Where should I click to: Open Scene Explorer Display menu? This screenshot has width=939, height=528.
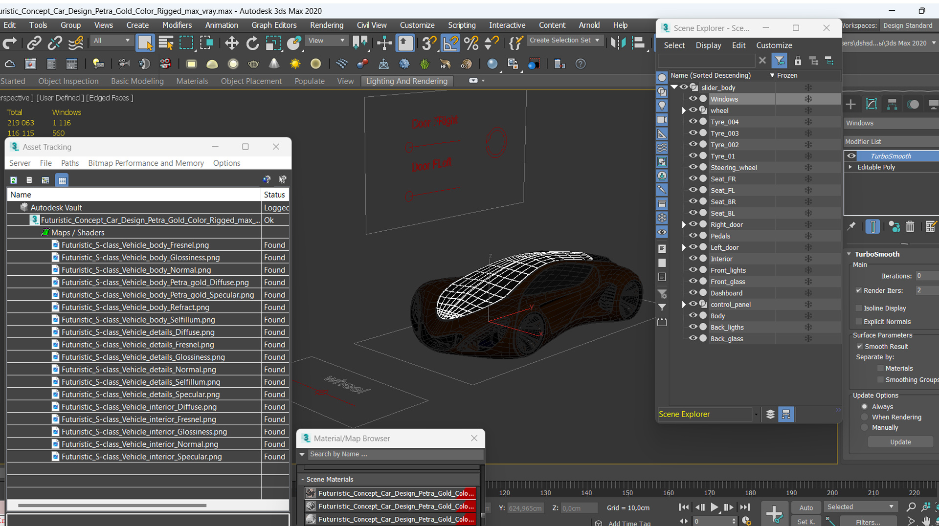coord(709,45)
